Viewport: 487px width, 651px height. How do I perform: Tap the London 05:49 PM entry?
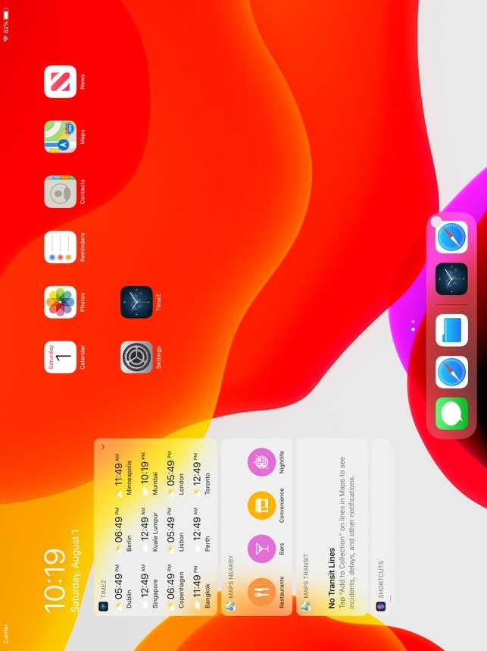click(175, 476)
